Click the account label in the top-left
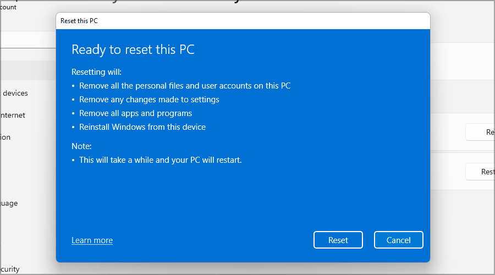 (x=8, y=7)
